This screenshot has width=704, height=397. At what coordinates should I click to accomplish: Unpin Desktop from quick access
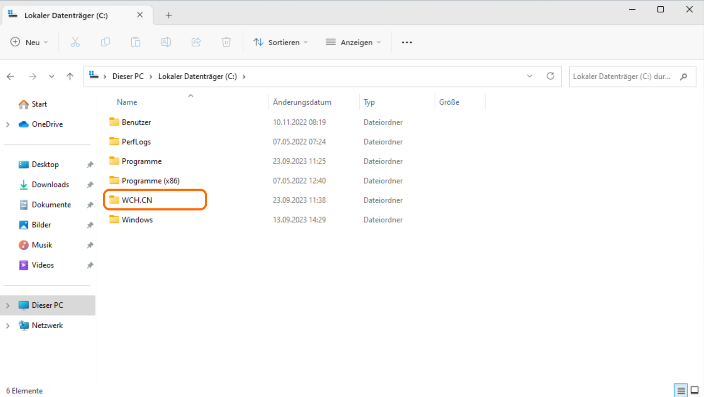click(x=90, y=165)
